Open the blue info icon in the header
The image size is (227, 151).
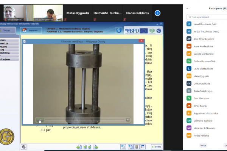[x=119, y=31]
